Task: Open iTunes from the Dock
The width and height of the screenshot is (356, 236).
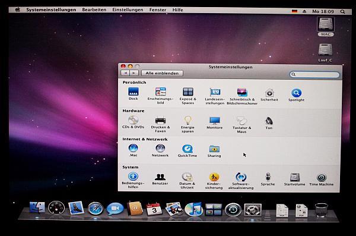Action: tap(193, 209)
